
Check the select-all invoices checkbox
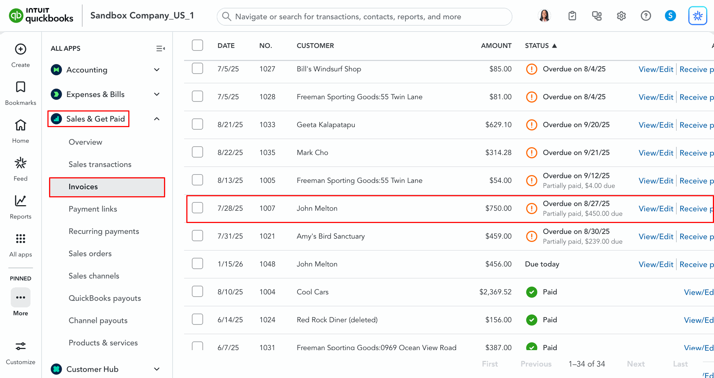click(197, 45)
